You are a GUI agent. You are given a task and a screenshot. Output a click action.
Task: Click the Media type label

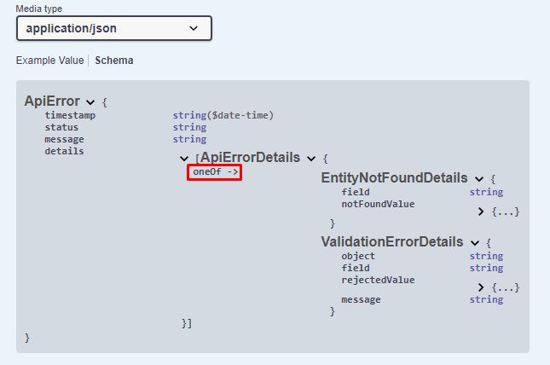point(39,9)
